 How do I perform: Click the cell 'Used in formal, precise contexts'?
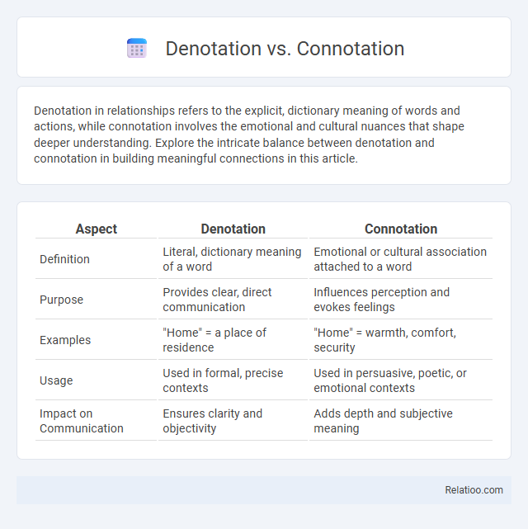[233, 380]
